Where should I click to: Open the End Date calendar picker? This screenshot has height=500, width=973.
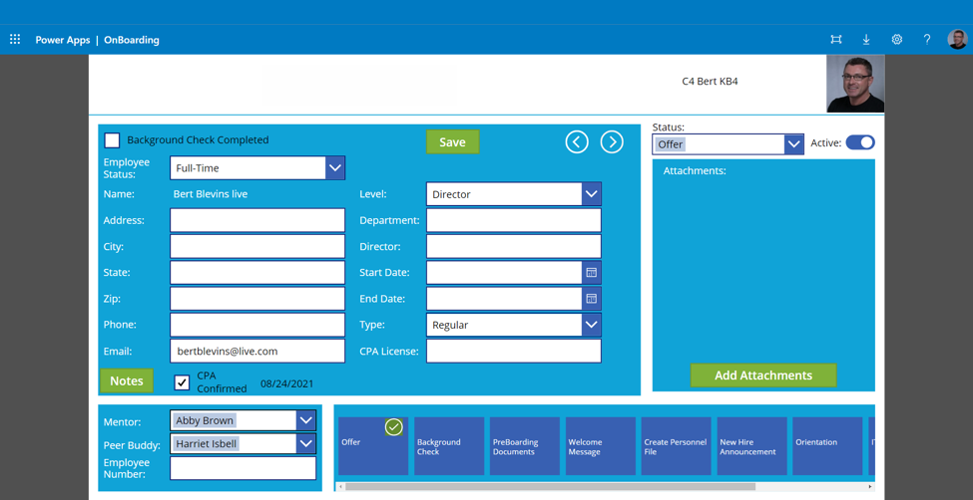[x=591, y=299]
